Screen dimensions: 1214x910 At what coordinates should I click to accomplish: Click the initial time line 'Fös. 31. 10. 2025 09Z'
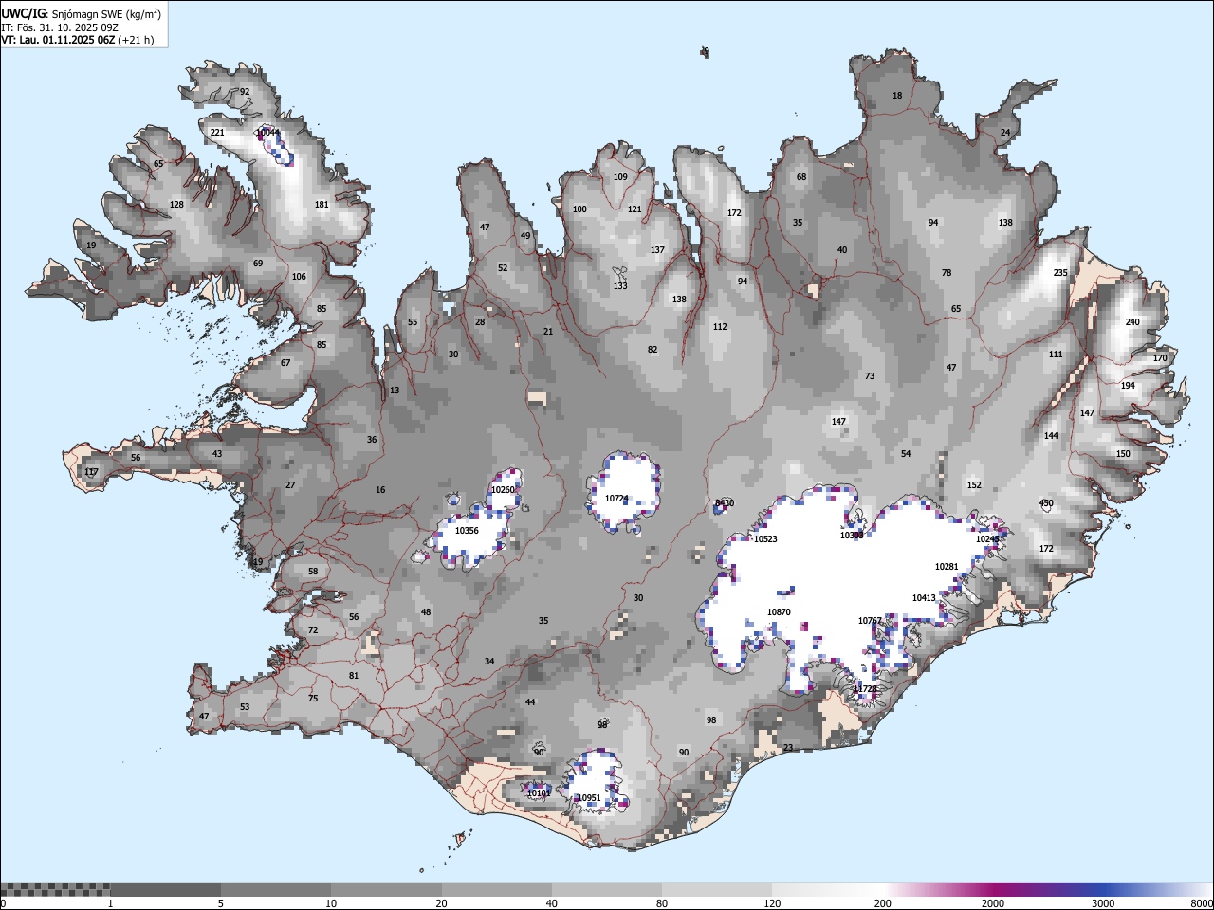pos(67,27)
